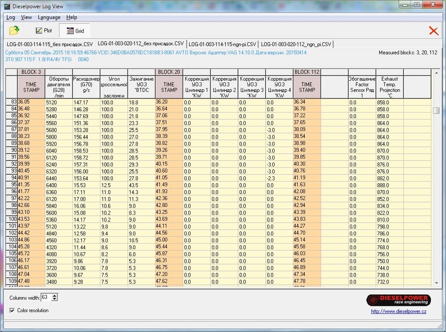Image resolution: width=446 pixels, height=332 pixels.
Task: Select the LOG-01-003-020-112_ngn_pi.CSV tab
Action: coord(296,44)
